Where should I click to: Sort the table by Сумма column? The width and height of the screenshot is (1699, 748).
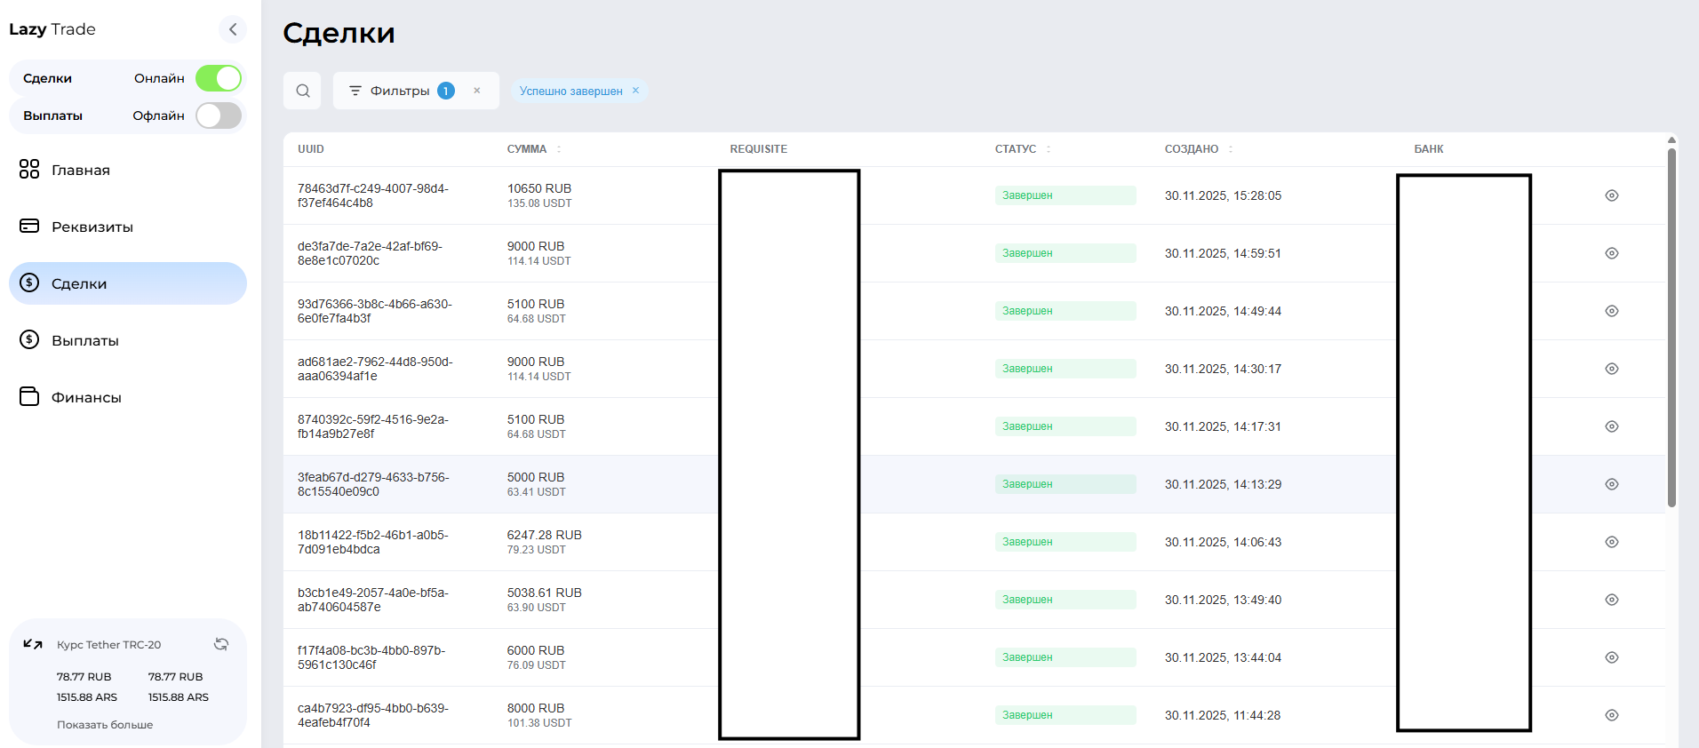[559, 149]
